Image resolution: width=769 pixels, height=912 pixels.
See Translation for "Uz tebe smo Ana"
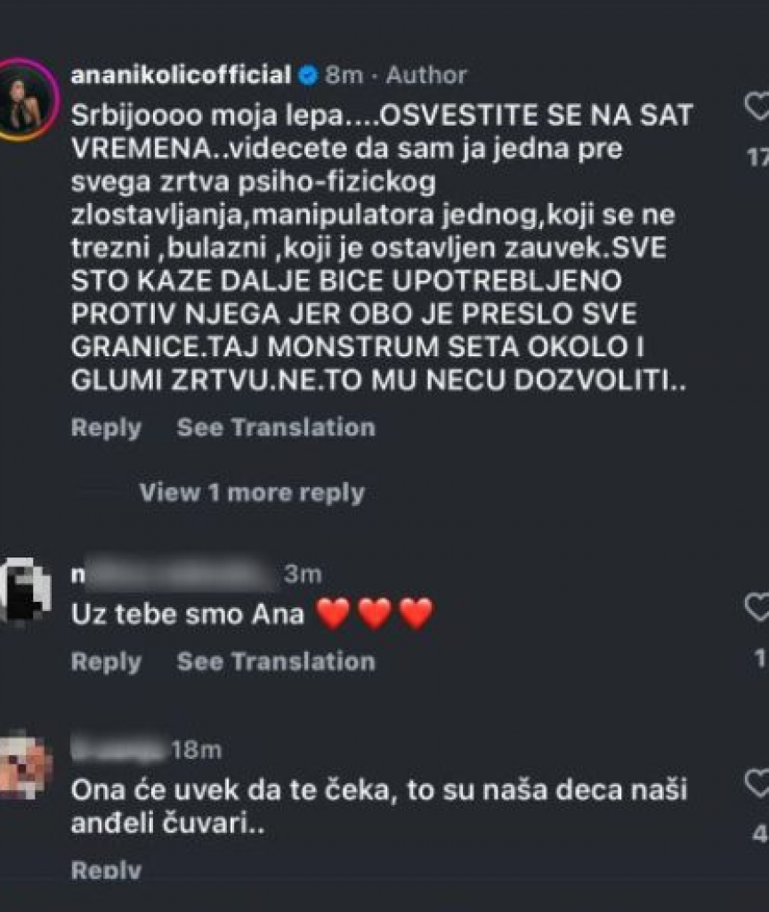pyautogui.click(x=276, y=662)
